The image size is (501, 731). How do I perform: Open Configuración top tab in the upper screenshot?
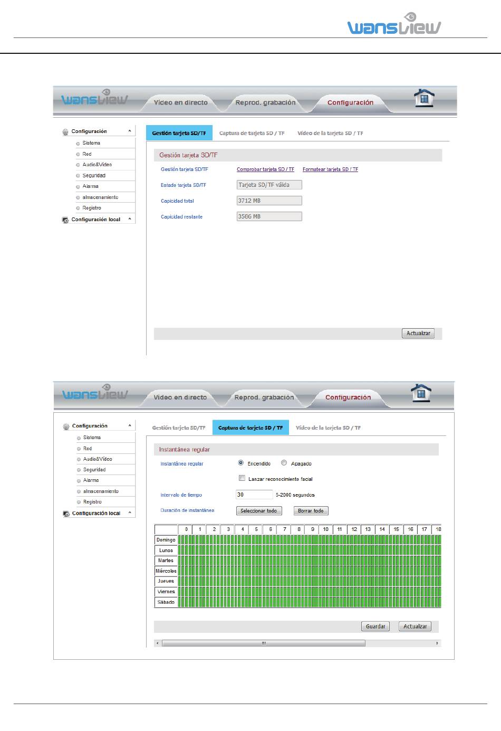350,103
